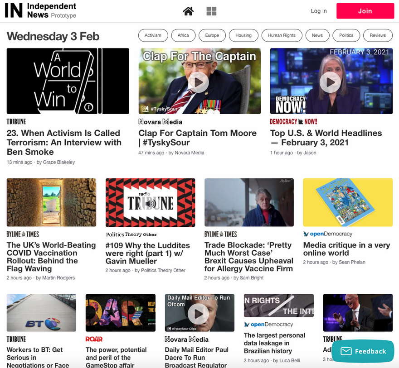Filter by the Europe tag

click(x=212, y=35)
